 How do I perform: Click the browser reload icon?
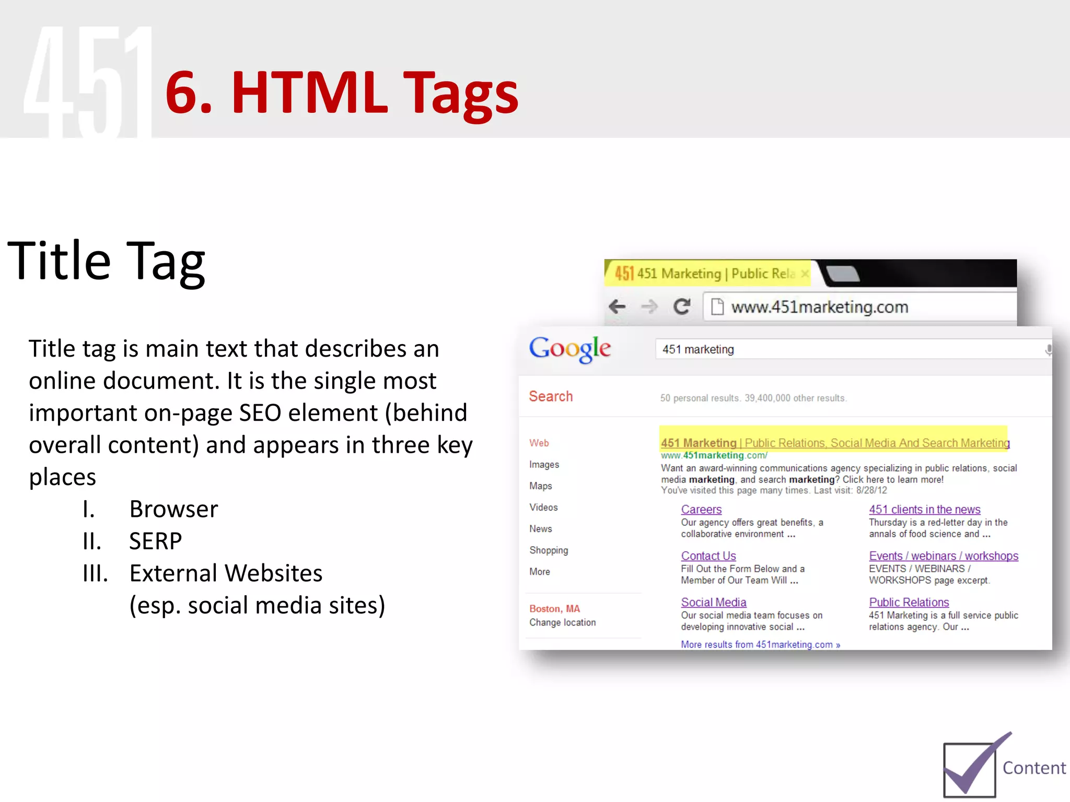pyautogui.click(x=682, y=306)
